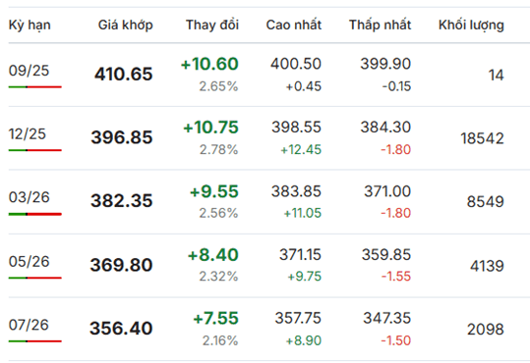Click the Khối lượng column header

pyautogui.click(x=471, y=26)
